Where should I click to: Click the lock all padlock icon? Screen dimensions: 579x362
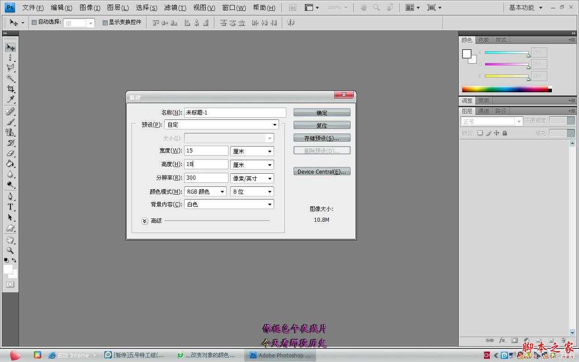coord(505,133)
